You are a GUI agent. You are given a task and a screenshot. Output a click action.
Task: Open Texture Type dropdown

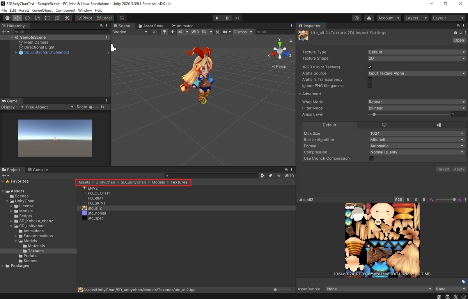pyautogui.click(x=417, y=52)
